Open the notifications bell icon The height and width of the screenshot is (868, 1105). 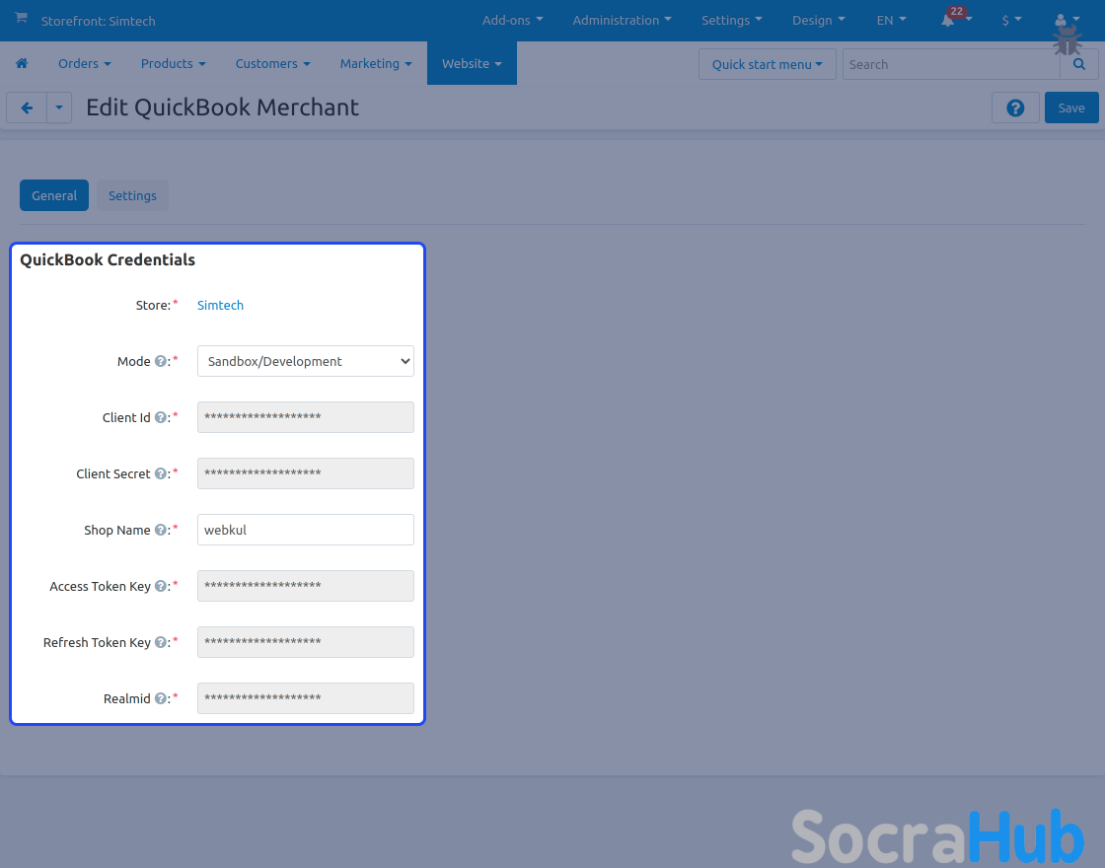coord(948,21)
